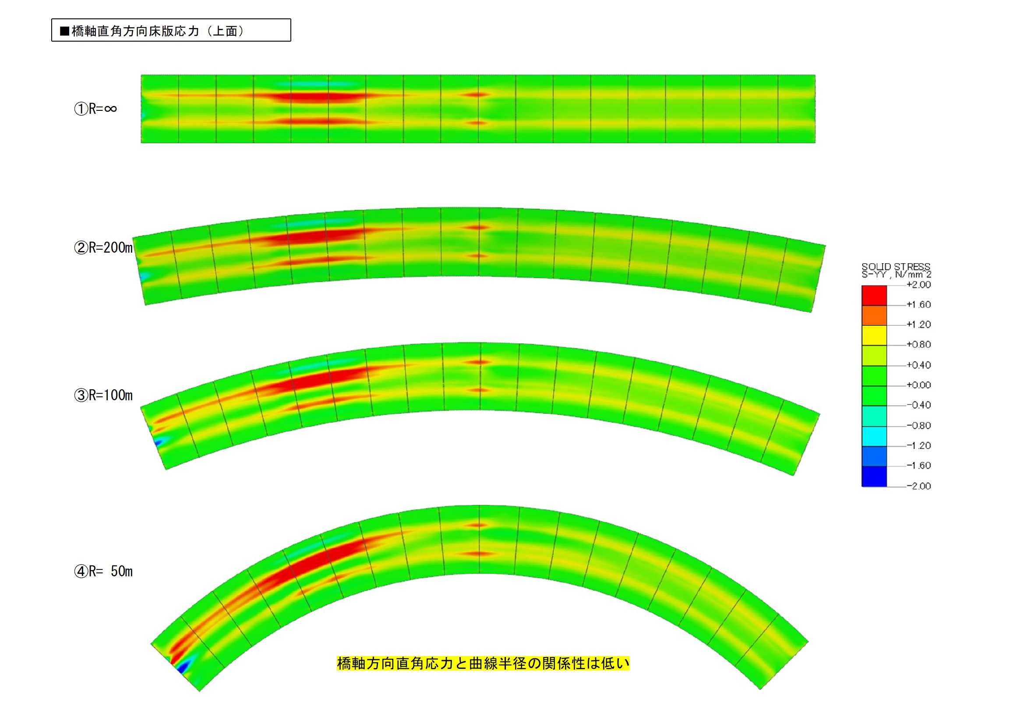The image size is (1024, 724).
Task: Click the +2.00 legend value label
Action: click(918, 285)
